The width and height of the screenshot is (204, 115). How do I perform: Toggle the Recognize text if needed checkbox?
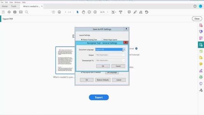pyautogui.click(x=82, y=72)
